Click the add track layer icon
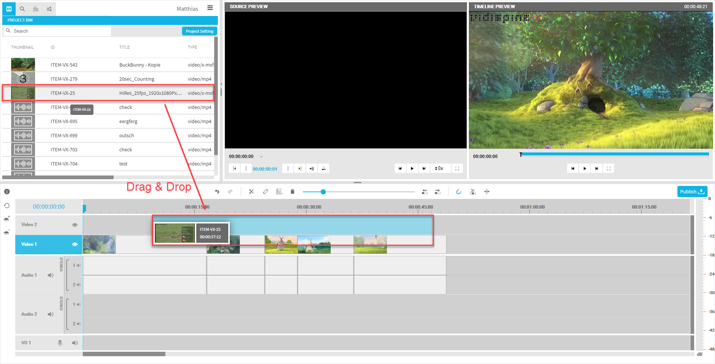715x364 pixels. pos(7,219)
